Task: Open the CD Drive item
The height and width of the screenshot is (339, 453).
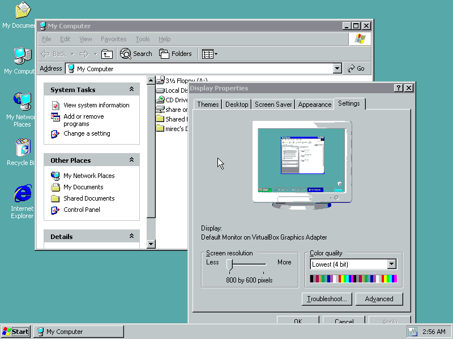Action: 160,100
